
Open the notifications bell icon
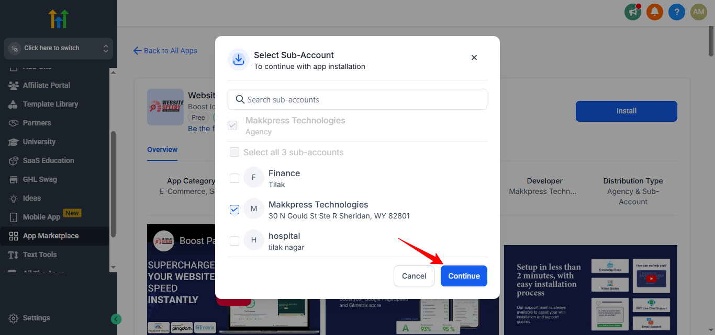point(655,11)
